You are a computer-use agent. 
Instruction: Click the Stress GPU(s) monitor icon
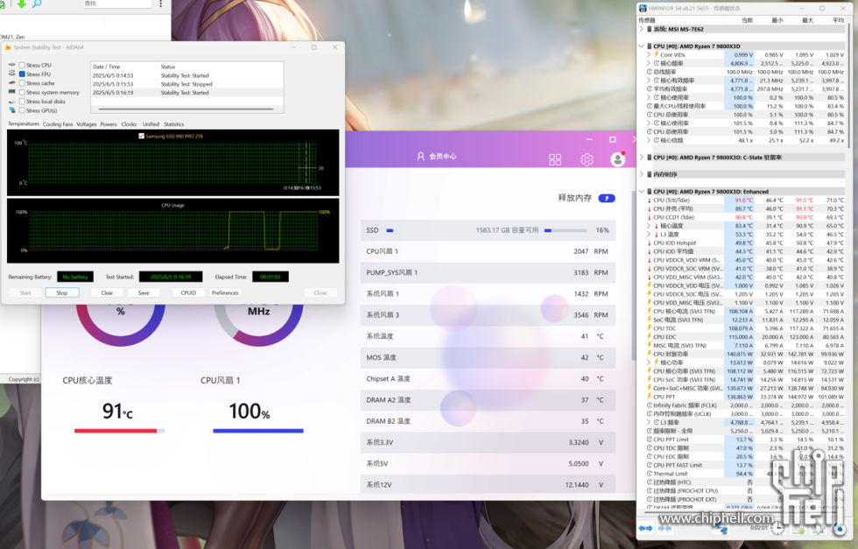click(11, 110)
